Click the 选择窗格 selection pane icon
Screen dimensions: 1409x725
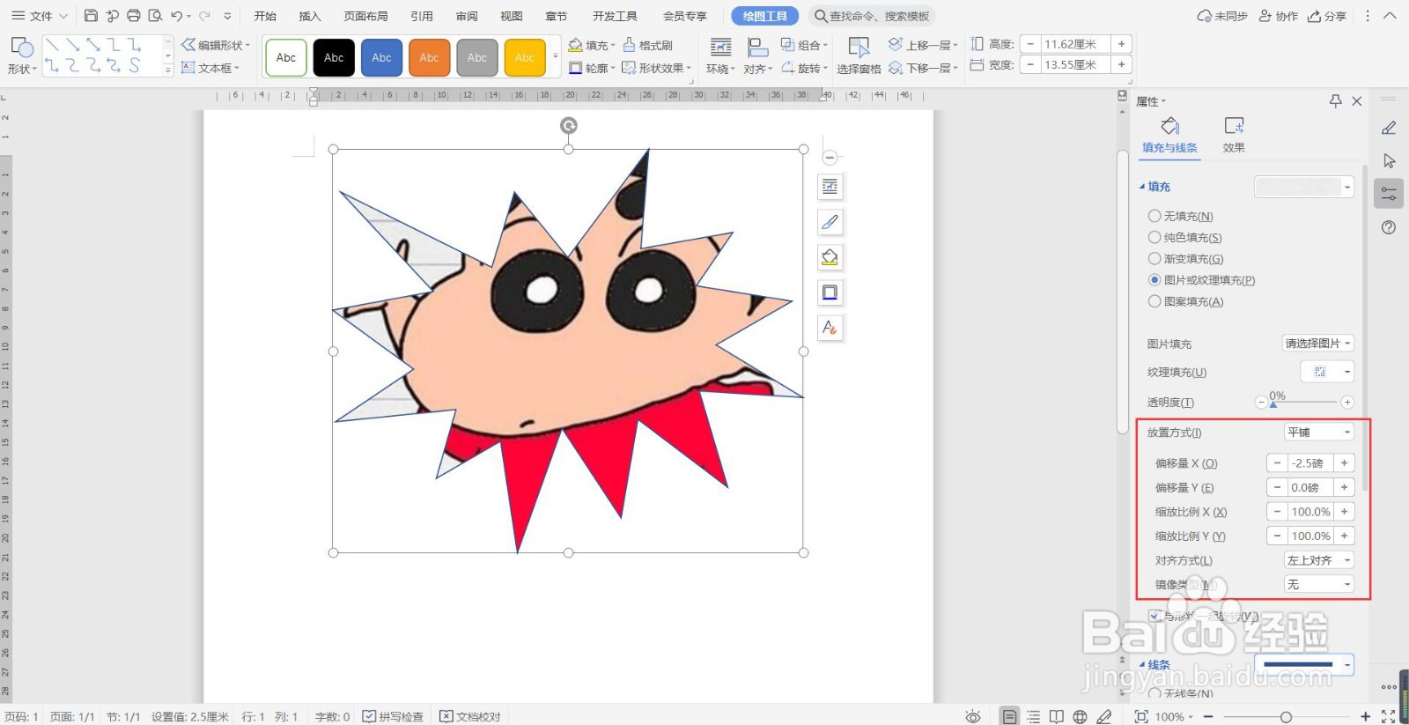point(859,47)
